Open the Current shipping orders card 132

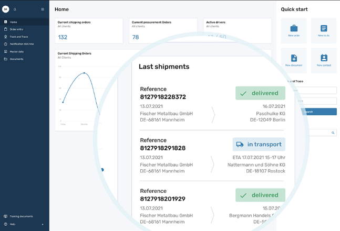tap(89, 31)
